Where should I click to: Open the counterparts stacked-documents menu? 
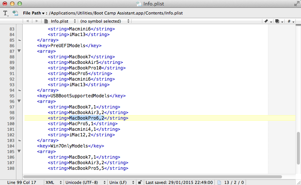click(x=279, y=21)
